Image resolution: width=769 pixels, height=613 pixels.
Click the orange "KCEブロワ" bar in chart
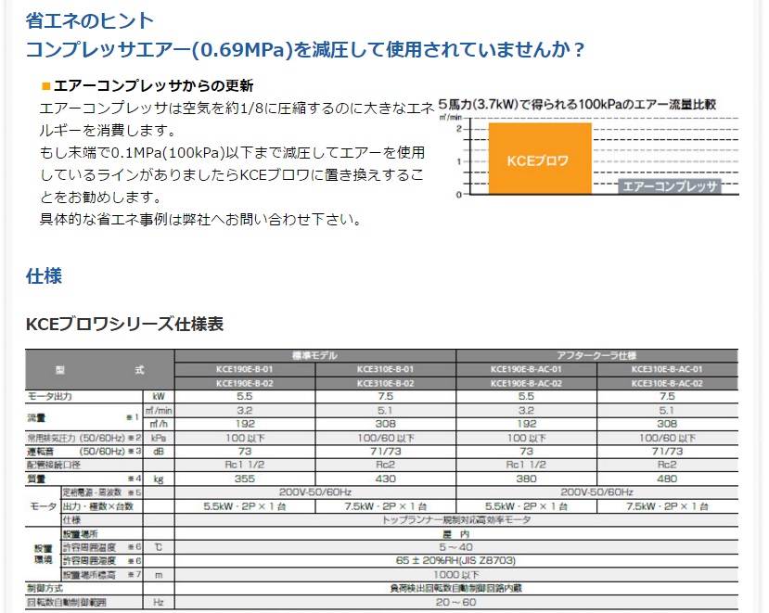click(x=540, y=159)
